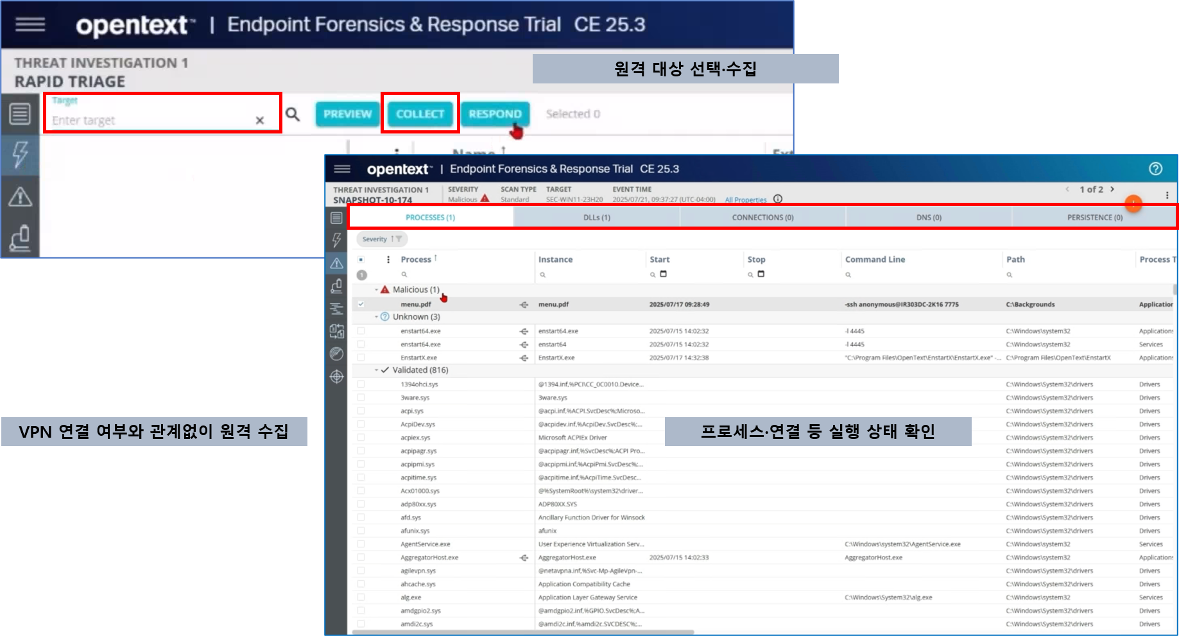This screenshot has height=636, width=1179.
Task: Open the calendar picker under Start column
Action: pos(664,274)
